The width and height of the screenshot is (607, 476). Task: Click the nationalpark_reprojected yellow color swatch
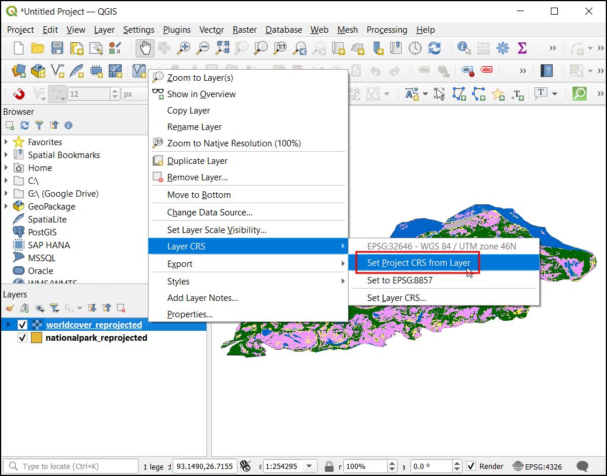(36, 338)
